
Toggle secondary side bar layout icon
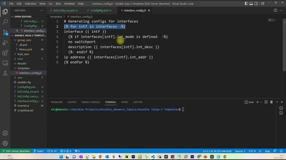tap(256, 4)
